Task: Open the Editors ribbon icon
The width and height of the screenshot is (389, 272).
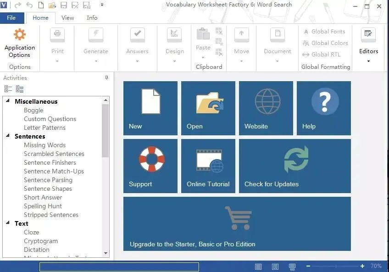Action: point(368,34)
